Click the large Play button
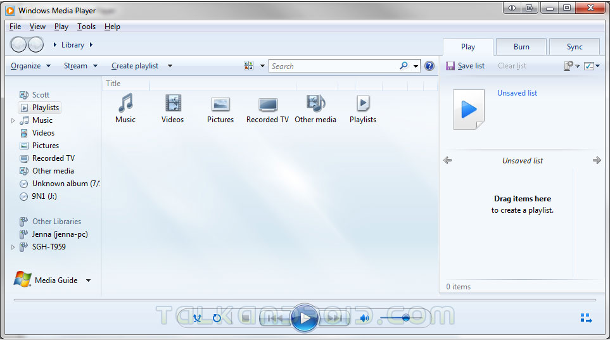The height and width of the screenshot is (340, 610). tap(304, 318)
